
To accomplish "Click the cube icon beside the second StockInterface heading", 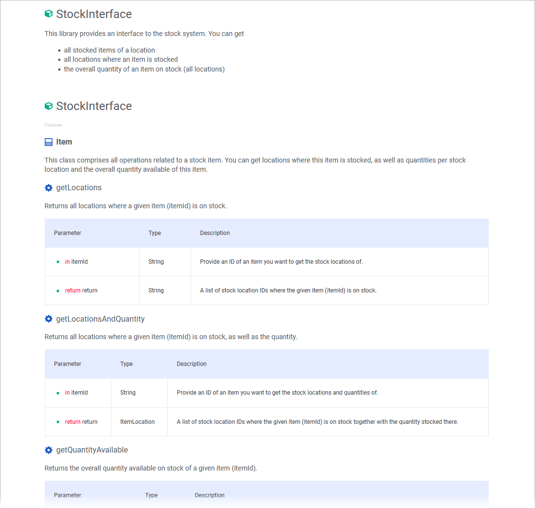I will pyautogui.click(x=49, y=106).
